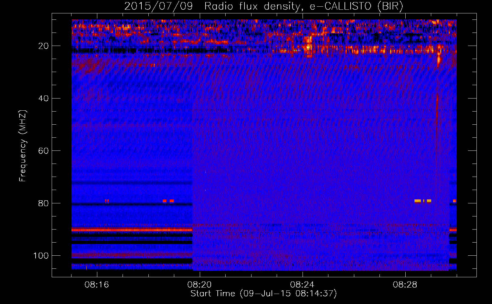
Task: Click the 'Frequency (MHZ)' axis label
Action: click(23, 146)
